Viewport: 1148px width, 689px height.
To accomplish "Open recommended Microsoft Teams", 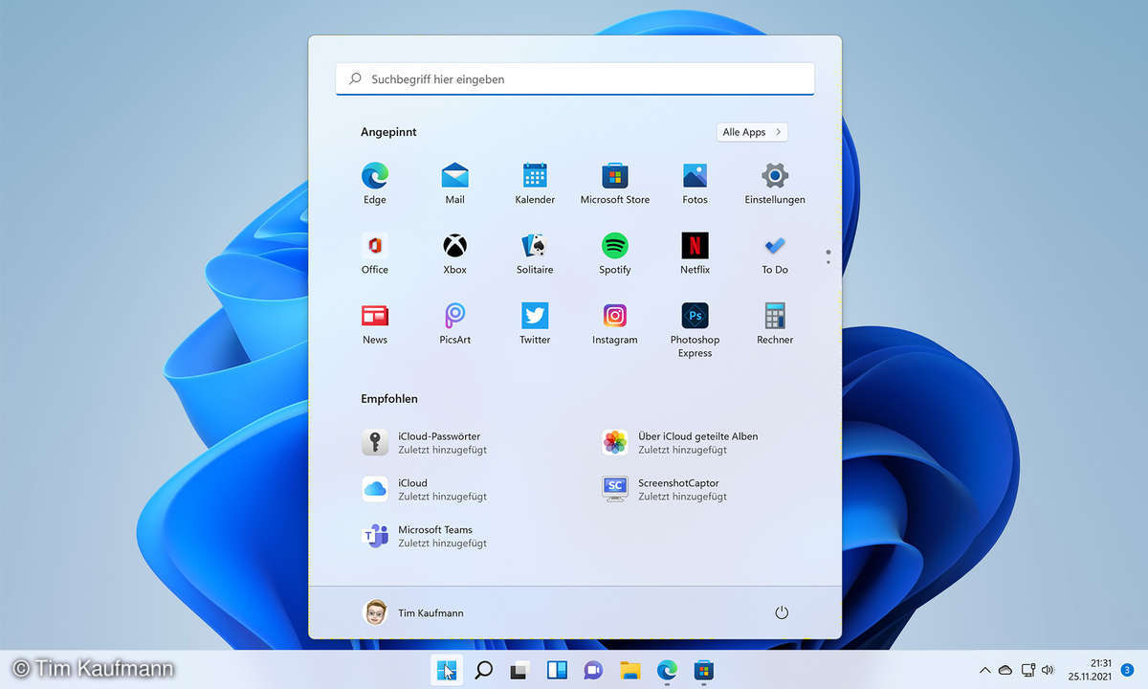I will pos(425,536).
